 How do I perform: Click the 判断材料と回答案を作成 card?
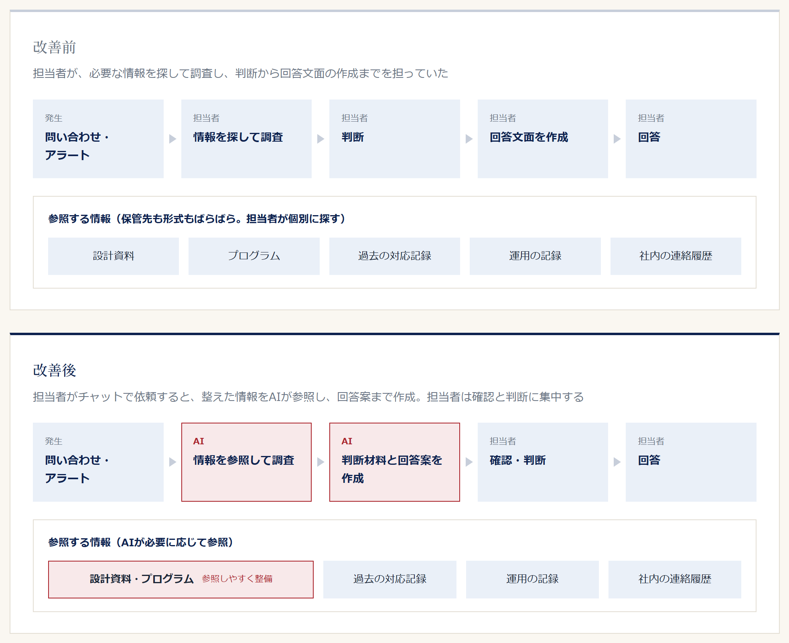point(395,462)
